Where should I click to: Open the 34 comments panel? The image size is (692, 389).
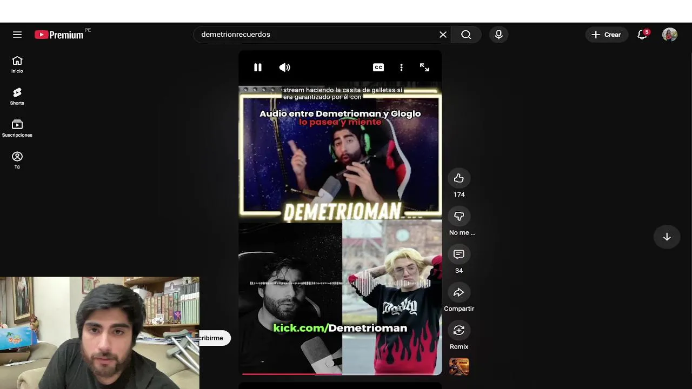(x=459, y=254)
